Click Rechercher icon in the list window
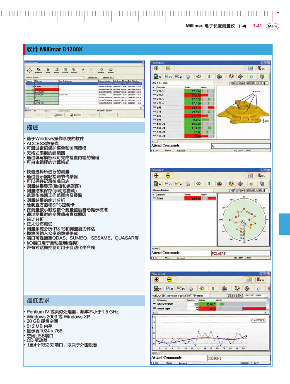Image resolution: width=290 pixels, height=384 pixels. pos(38,70)
